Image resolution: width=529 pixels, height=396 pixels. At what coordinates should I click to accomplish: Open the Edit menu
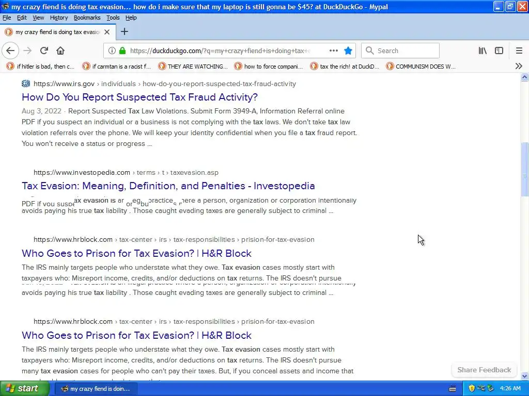(x=22, y=18)
